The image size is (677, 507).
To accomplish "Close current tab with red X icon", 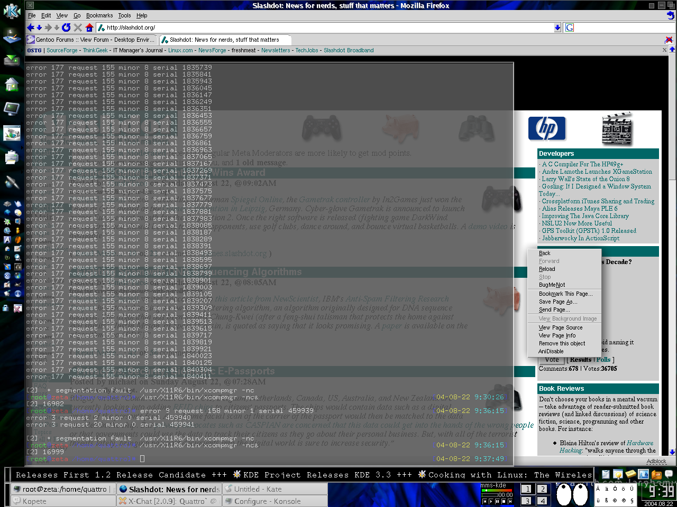I will 669,40.
